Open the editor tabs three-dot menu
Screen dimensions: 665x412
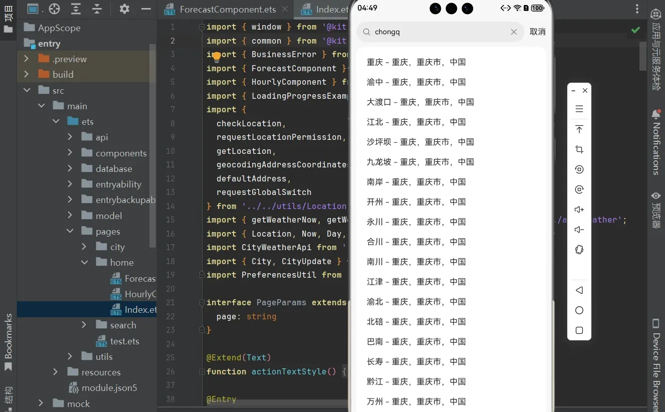[637, 9]
